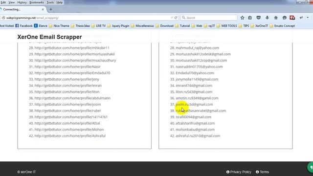Click the Most Visited bookmark

[x=7, y=26]
